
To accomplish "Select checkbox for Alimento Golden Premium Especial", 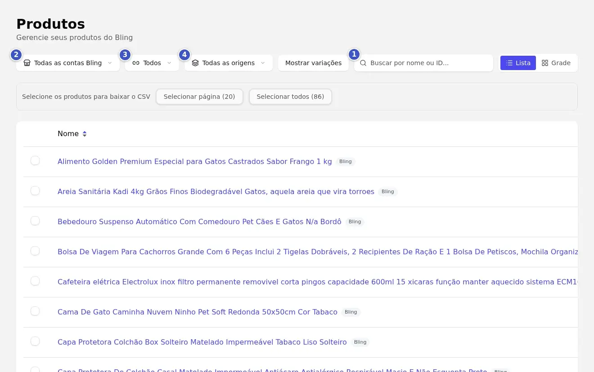I will click(x=35, y=160).
